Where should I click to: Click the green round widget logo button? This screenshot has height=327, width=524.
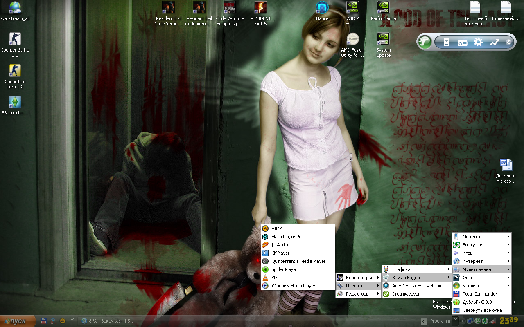click(x=425, y=42)
